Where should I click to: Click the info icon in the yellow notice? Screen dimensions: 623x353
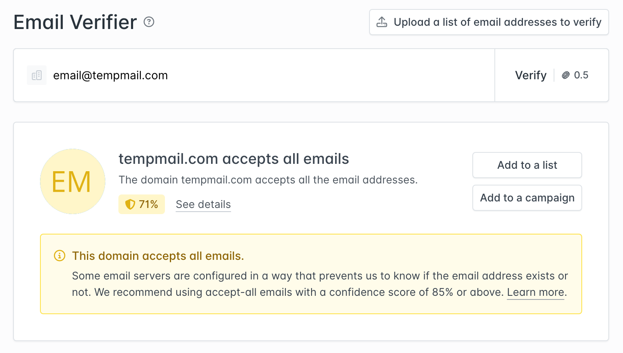tap(60, 256)
